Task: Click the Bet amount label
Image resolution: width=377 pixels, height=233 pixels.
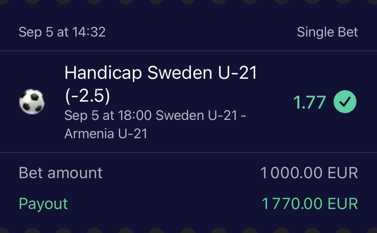Action: [61, 173]
